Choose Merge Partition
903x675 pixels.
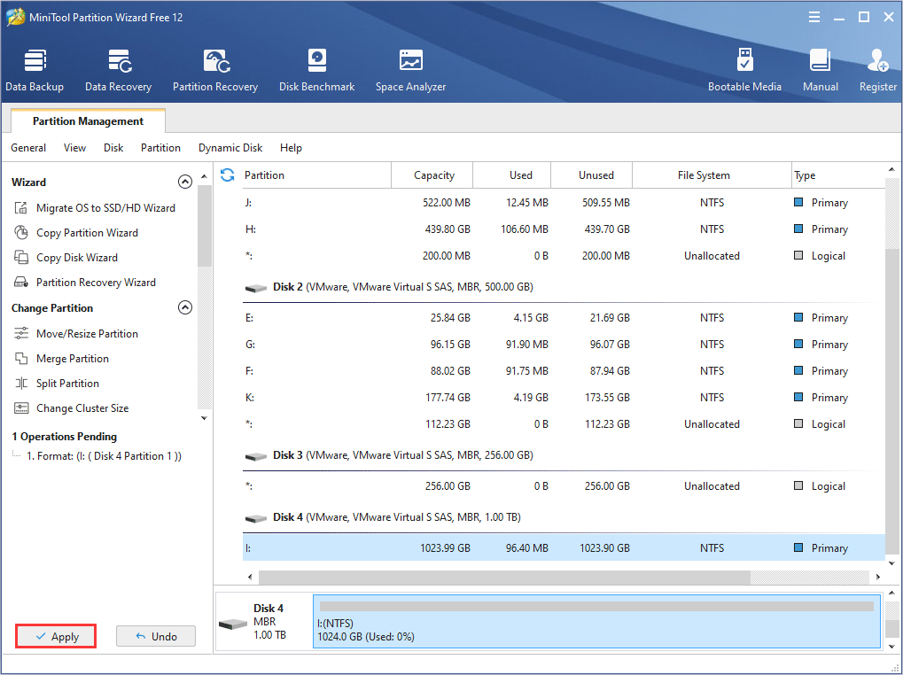[x=61, y=359]
